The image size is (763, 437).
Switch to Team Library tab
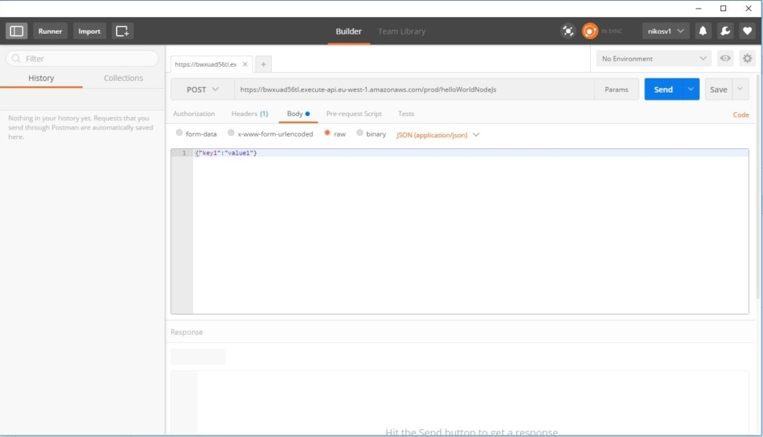tap(402, 31)
